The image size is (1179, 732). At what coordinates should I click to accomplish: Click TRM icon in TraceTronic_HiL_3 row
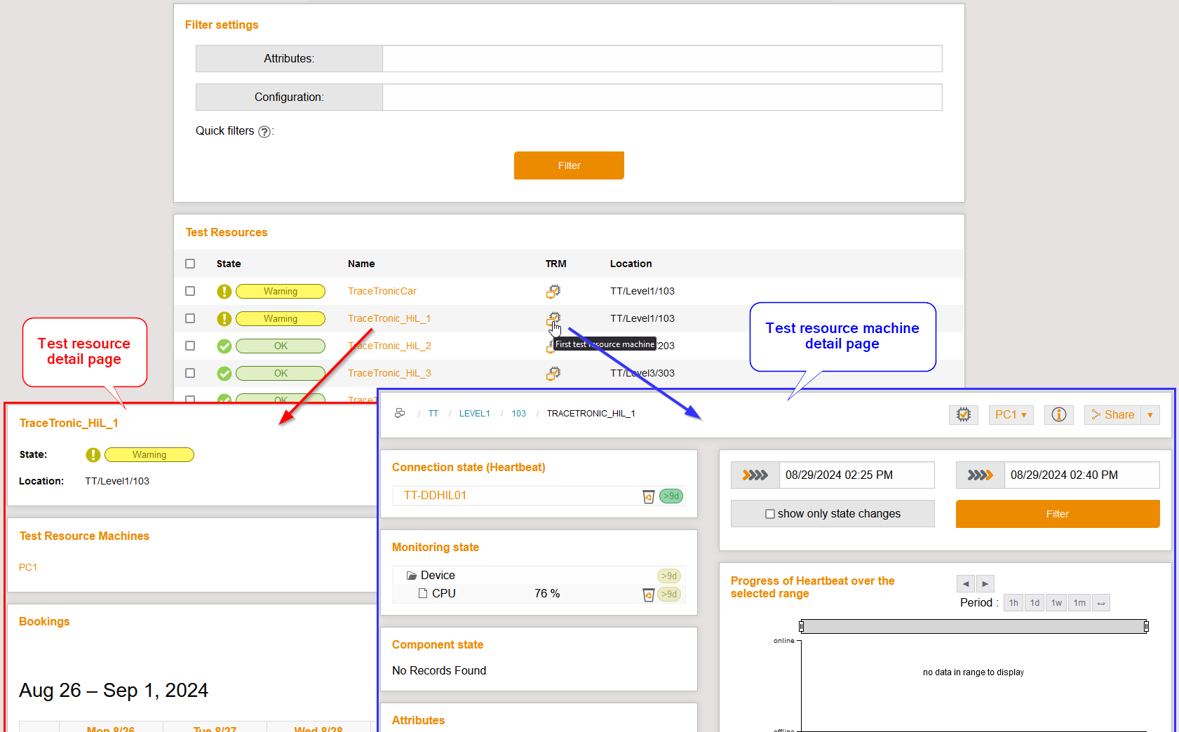click(x=553, y=373)
